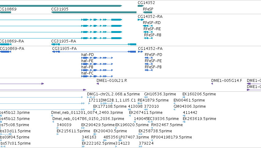Select EST bs33d11.5prime
261x148 pixels.
pos(15,131)
